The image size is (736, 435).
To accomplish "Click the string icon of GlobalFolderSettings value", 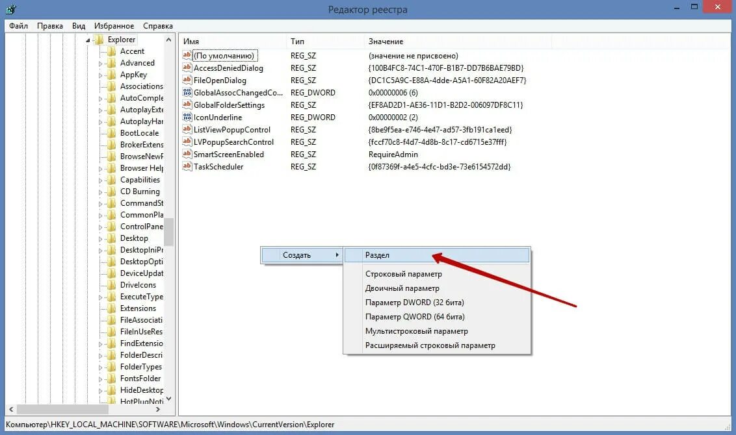I will click(187, 105).
